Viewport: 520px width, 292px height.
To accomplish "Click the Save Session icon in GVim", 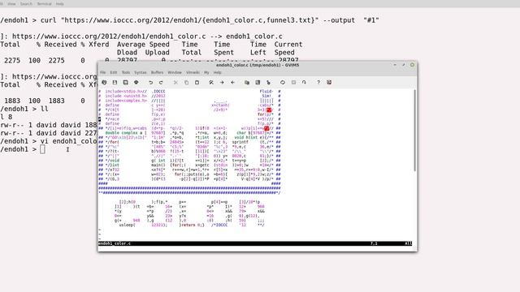I will pos(258,83).
